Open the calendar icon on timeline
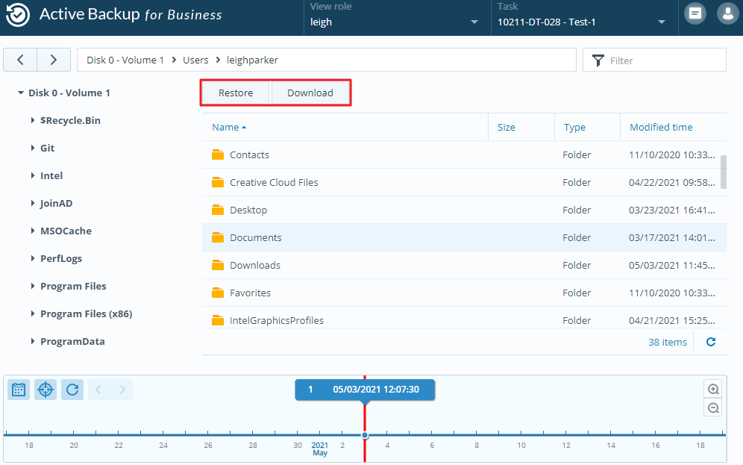The height and width of the screenshot is (465, 743). pyautogui.click(x=19, y=390)
